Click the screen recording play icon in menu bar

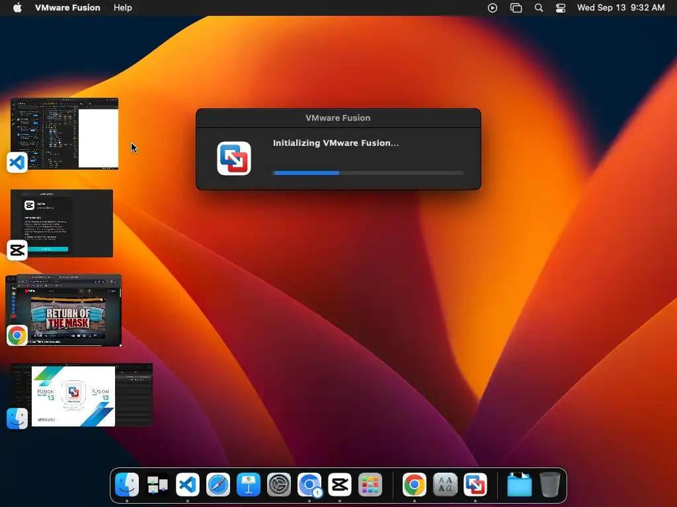pyautogui.click(x=493, y=8)
